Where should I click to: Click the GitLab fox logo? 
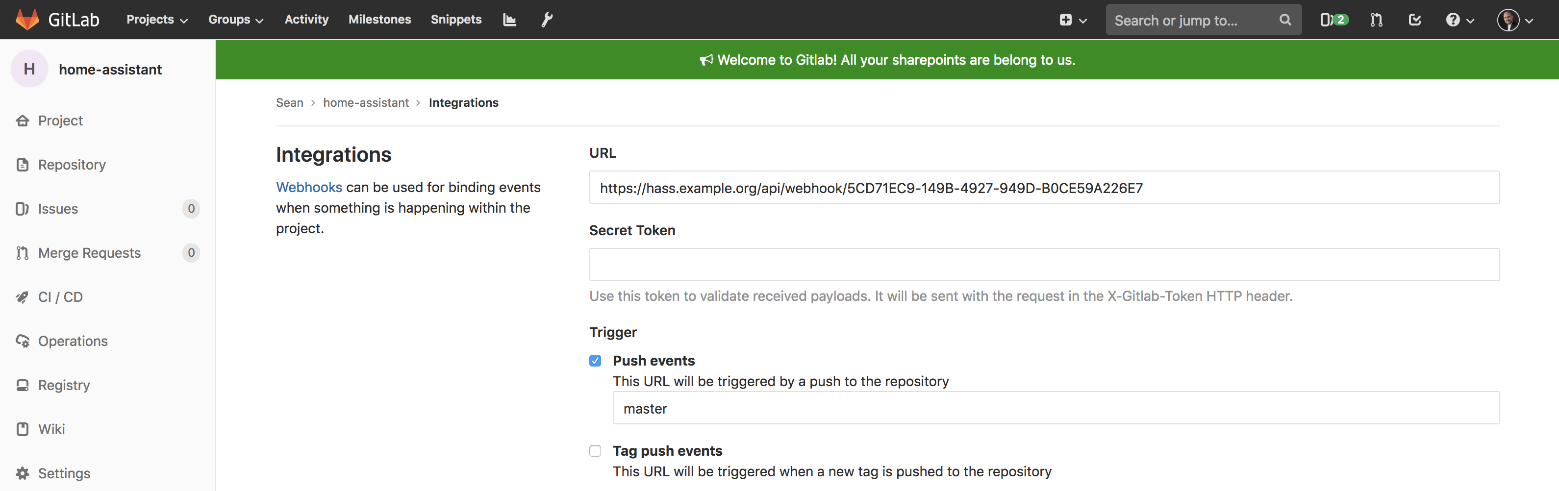click(x=27, y=19)
